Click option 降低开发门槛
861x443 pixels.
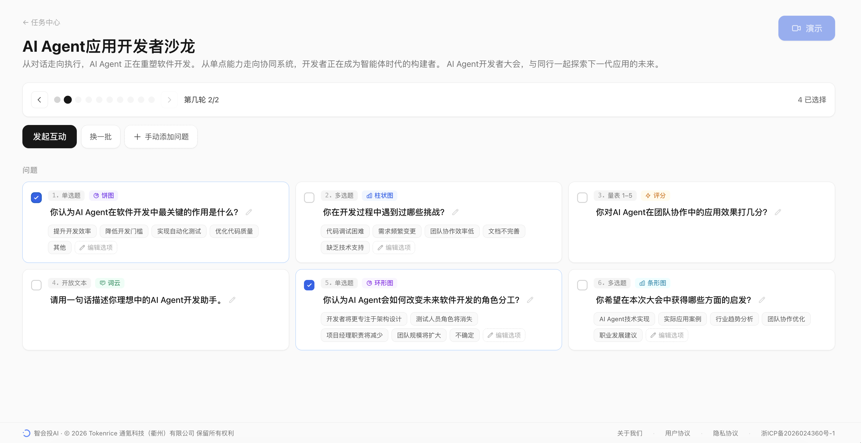124,231
